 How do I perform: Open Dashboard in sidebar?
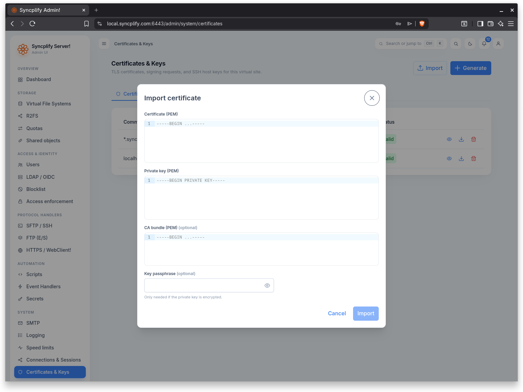(x=50, y=79)
